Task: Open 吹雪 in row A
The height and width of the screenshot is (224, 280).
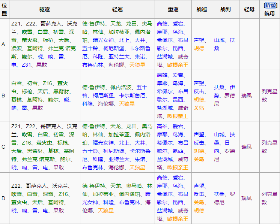Action: (x=27, y=32)
